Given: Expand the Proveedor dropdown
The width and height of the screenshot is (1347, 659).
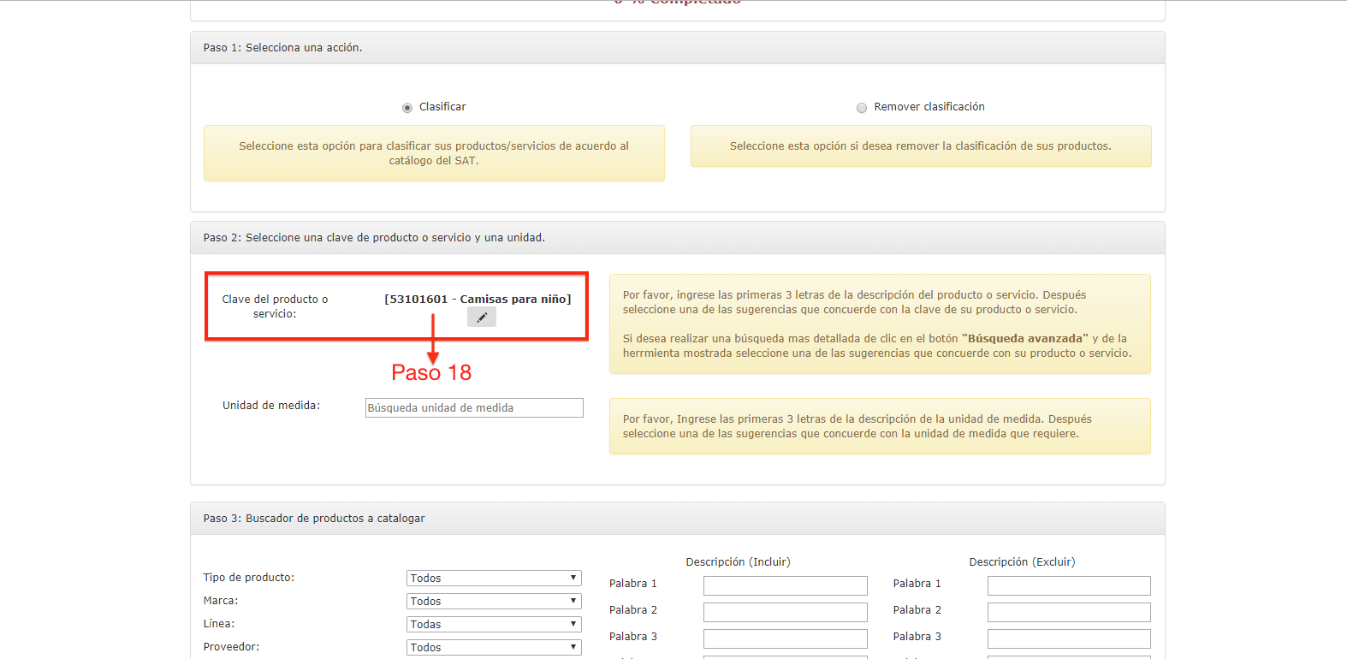Looking at the screenshot, I should click(x=494, y=648).
